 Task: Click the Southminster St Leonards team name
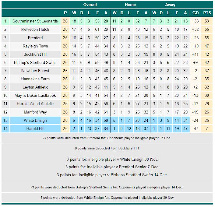pyautogui.click(x=35, y=21)
